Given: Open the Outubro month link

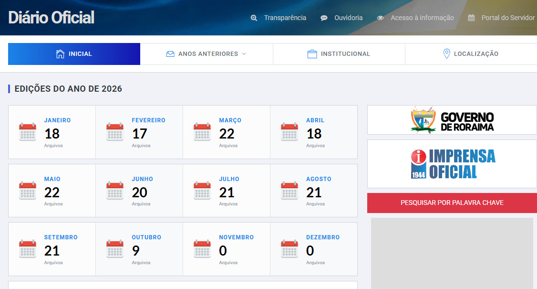Looking at the screenshot, I should point(146,237).
